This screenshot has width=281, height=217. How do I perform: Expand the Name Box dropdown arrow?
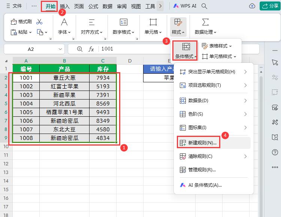tap(60, 49)
